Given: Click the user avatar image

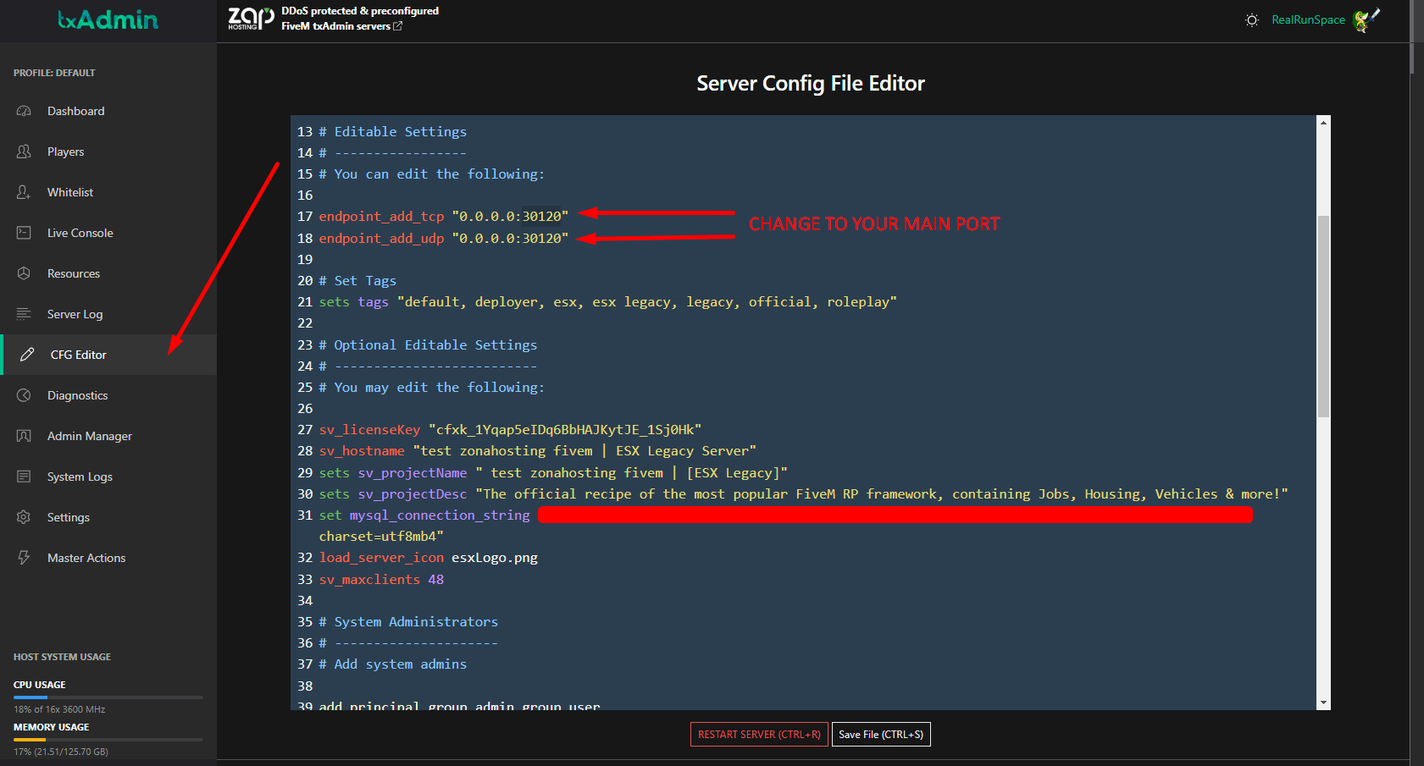Looking at the screenshot, I should click(x=1366, y=20).
